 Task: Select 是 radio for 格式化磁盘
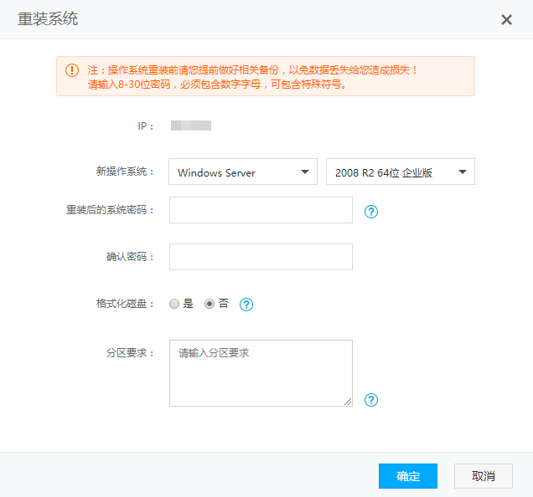[x=174, y=304]
